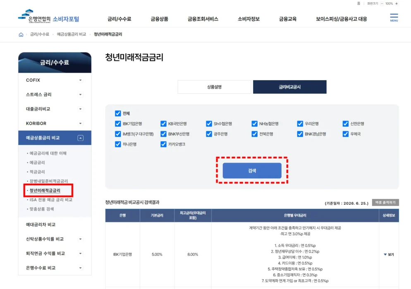Expand the 신탁상품수익률 비교 arrow

(x=81, y=239)
